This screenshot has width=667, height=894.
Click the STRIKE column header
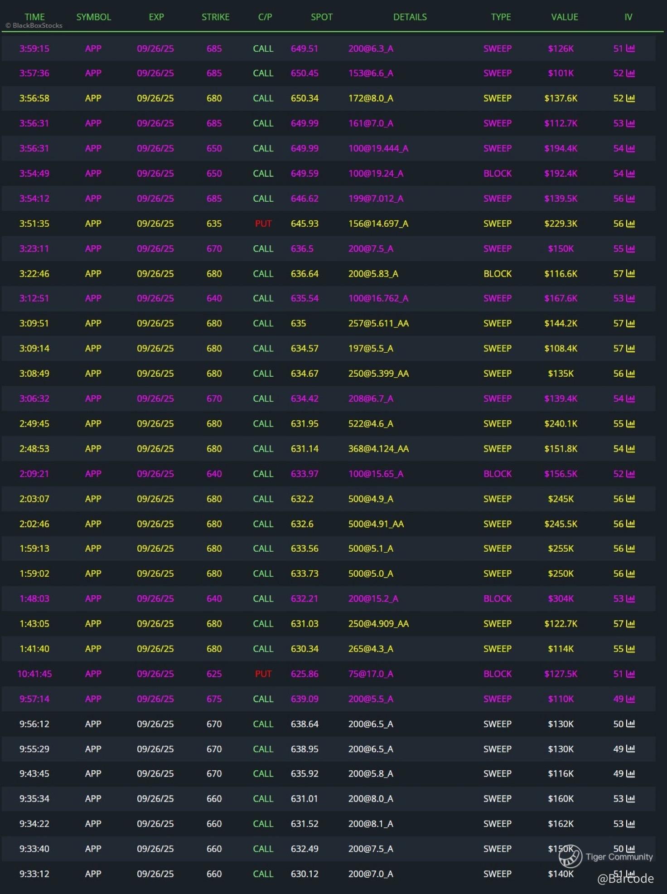(215, 17)
